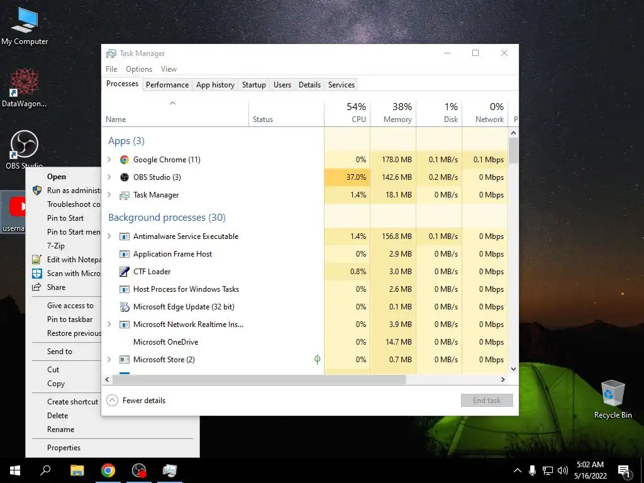Open the View menu in Task Manager
This screenshot has width=644, height=483.
tap(169, 69)
